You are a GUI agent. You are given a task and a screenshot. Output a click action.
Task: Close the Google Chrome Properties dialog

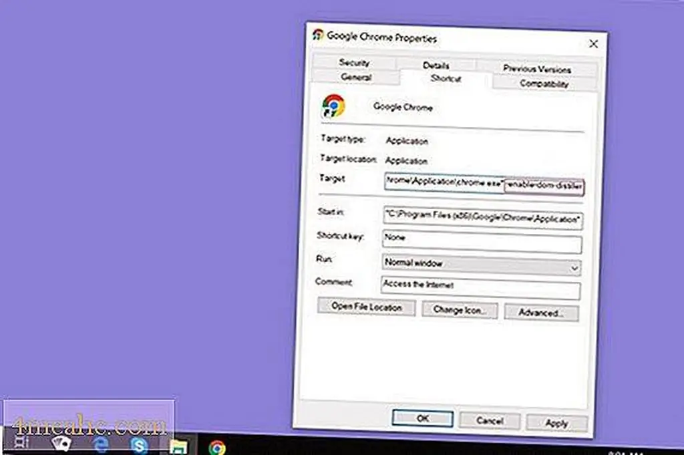(593, 43)
